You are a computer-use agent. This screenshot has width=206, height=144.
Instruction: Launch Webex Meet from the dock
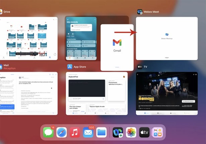[x=118, y=132]
